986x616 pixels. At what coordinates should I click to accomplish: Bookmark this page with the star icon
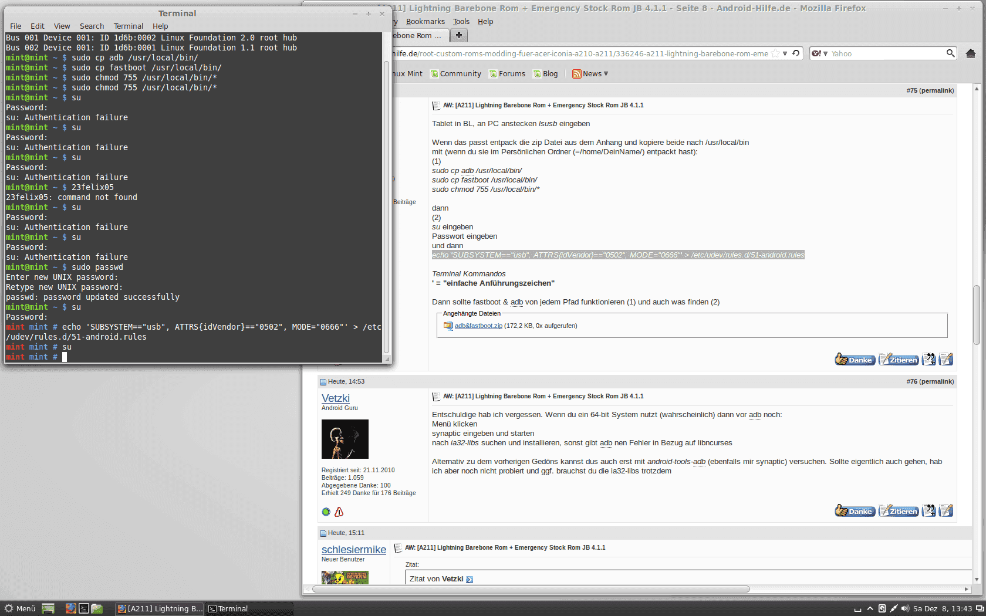click(x=775, y=53)
